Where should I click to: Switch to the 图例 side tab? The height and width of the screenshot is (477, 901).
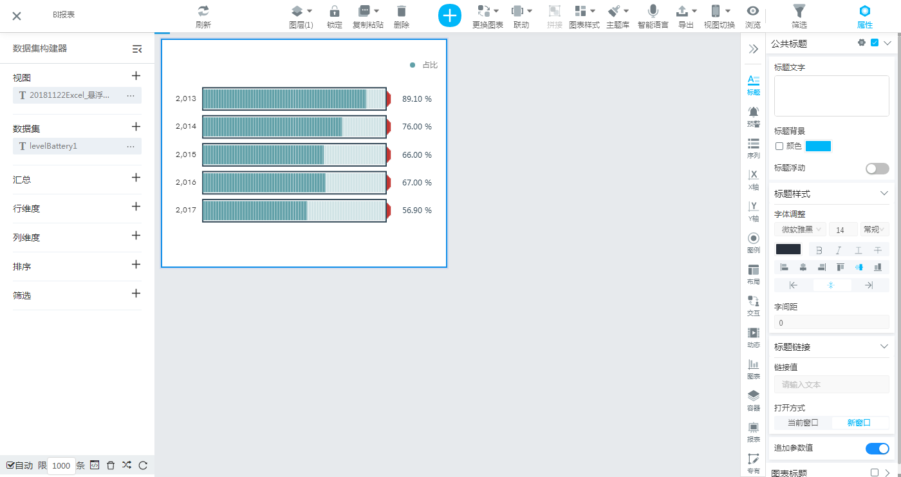click(753, 243)
